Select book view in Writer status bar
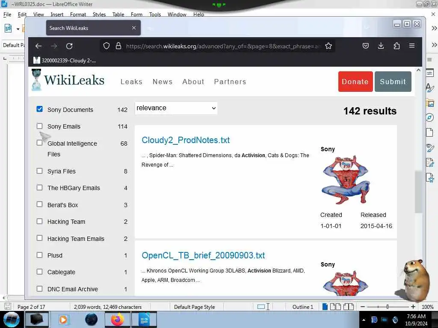This screenshot has height=328, width=438. (x=348, y=307)
